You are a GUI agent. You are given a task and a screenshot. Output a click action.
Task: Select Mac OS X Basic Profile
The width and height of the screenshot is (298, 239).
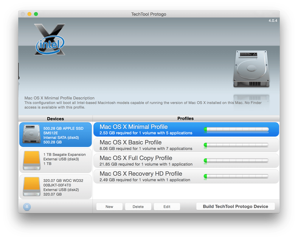click(x=186, y=145)
